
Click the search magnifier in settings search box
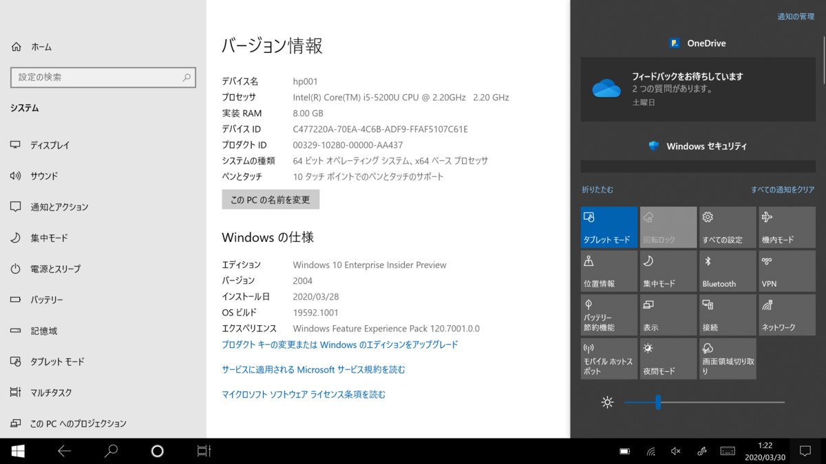(x=187, y=78)
